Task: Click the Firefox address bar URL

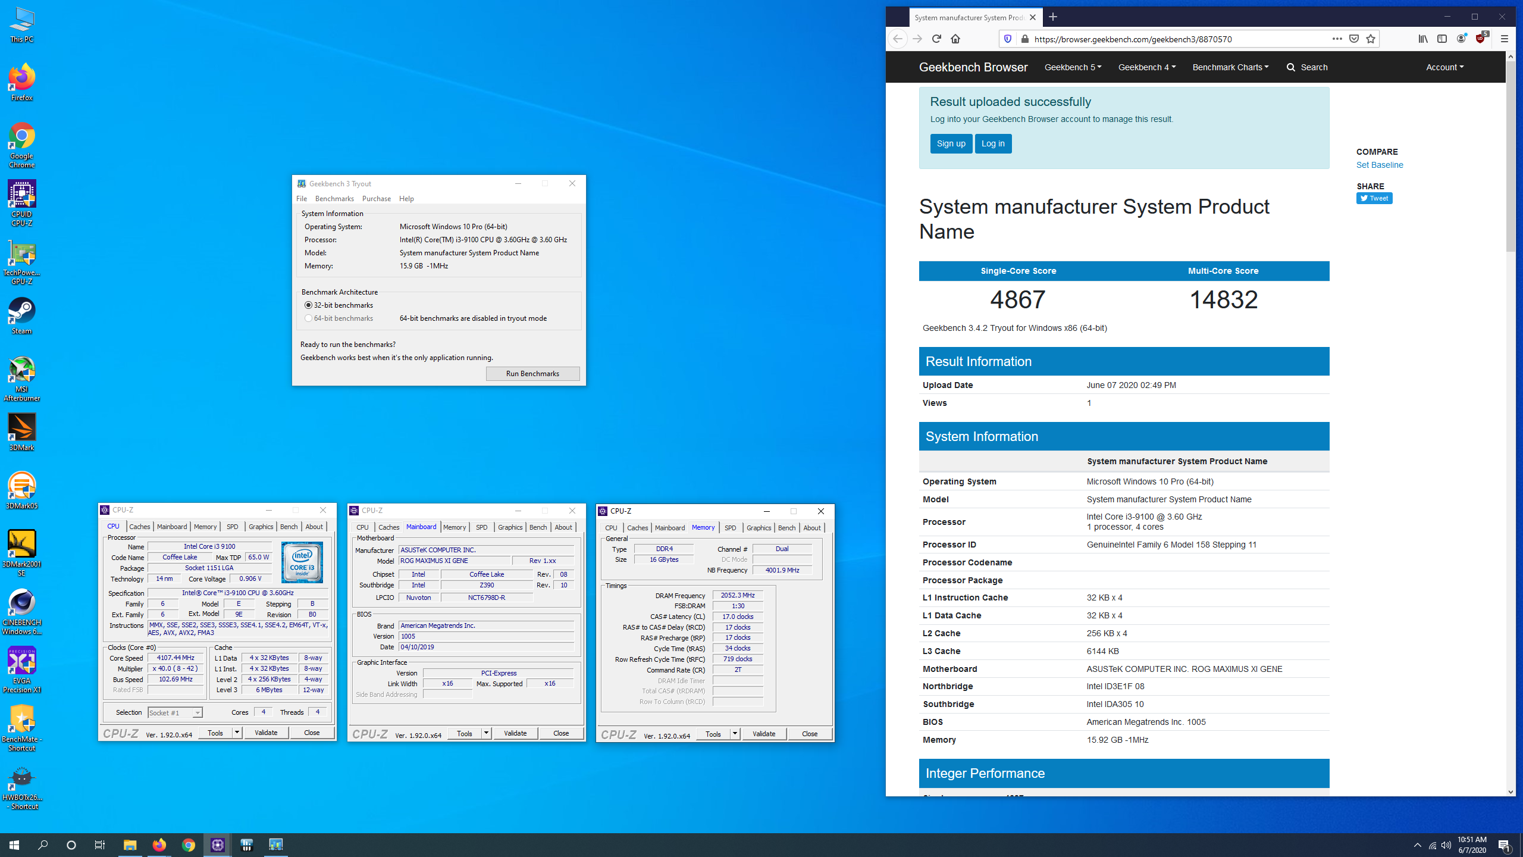Action: tap(1133, 39)
